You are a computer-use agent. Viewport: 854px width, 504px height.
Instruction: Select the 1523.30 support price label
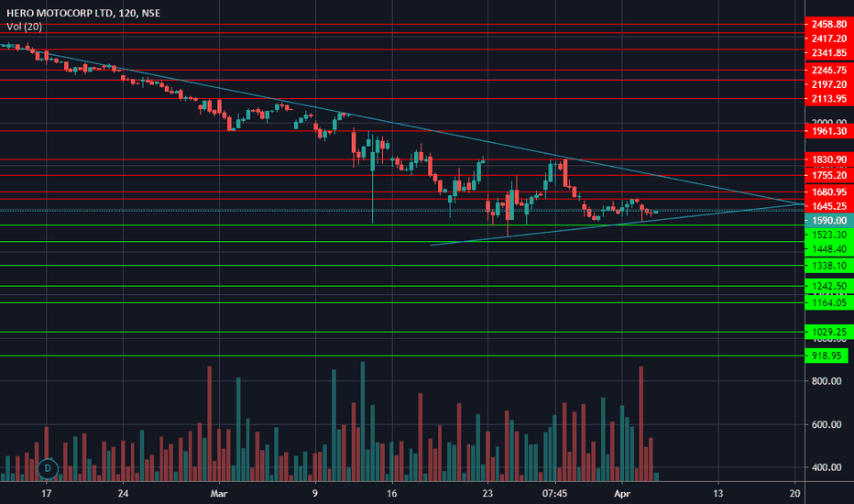click(x=829, y=235)
